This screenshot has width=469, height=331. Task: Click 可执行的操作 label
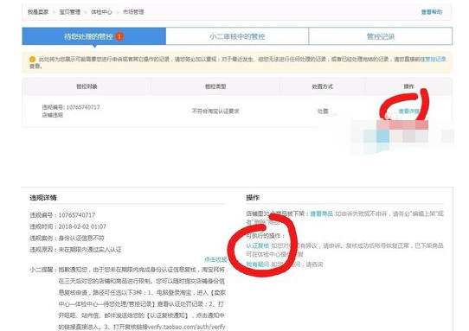pos(266,235)
